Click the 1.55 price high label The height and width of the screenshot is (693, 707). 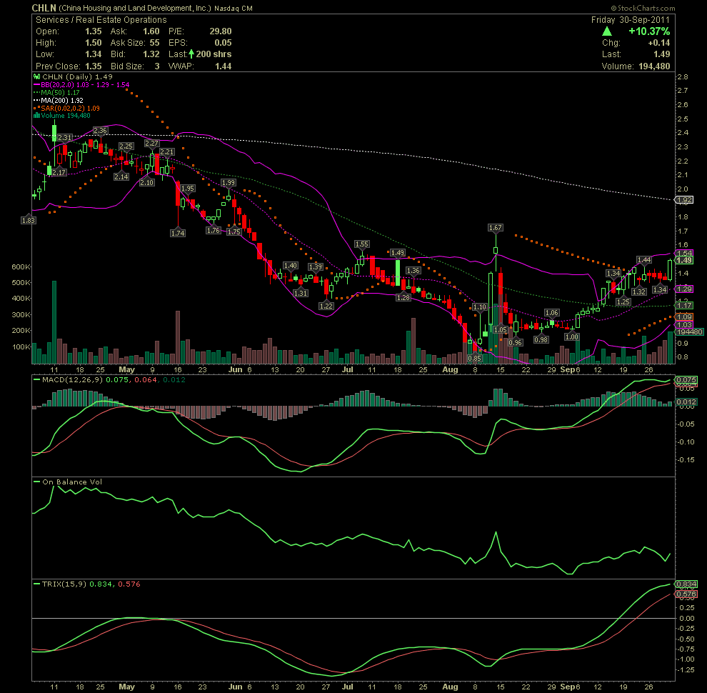361,244
